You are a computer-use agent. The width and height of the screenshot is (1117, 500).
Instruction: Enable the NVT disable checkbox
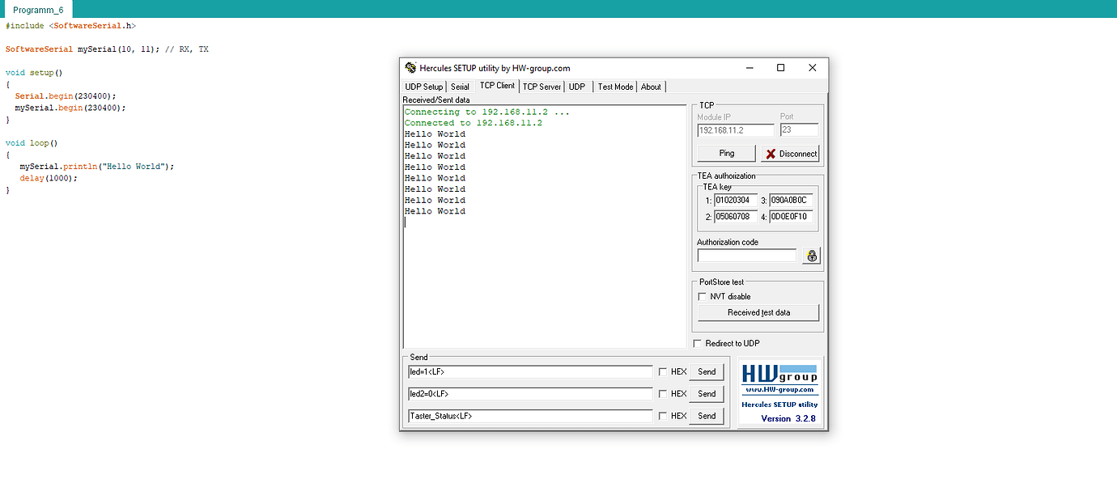coord(702,296)
